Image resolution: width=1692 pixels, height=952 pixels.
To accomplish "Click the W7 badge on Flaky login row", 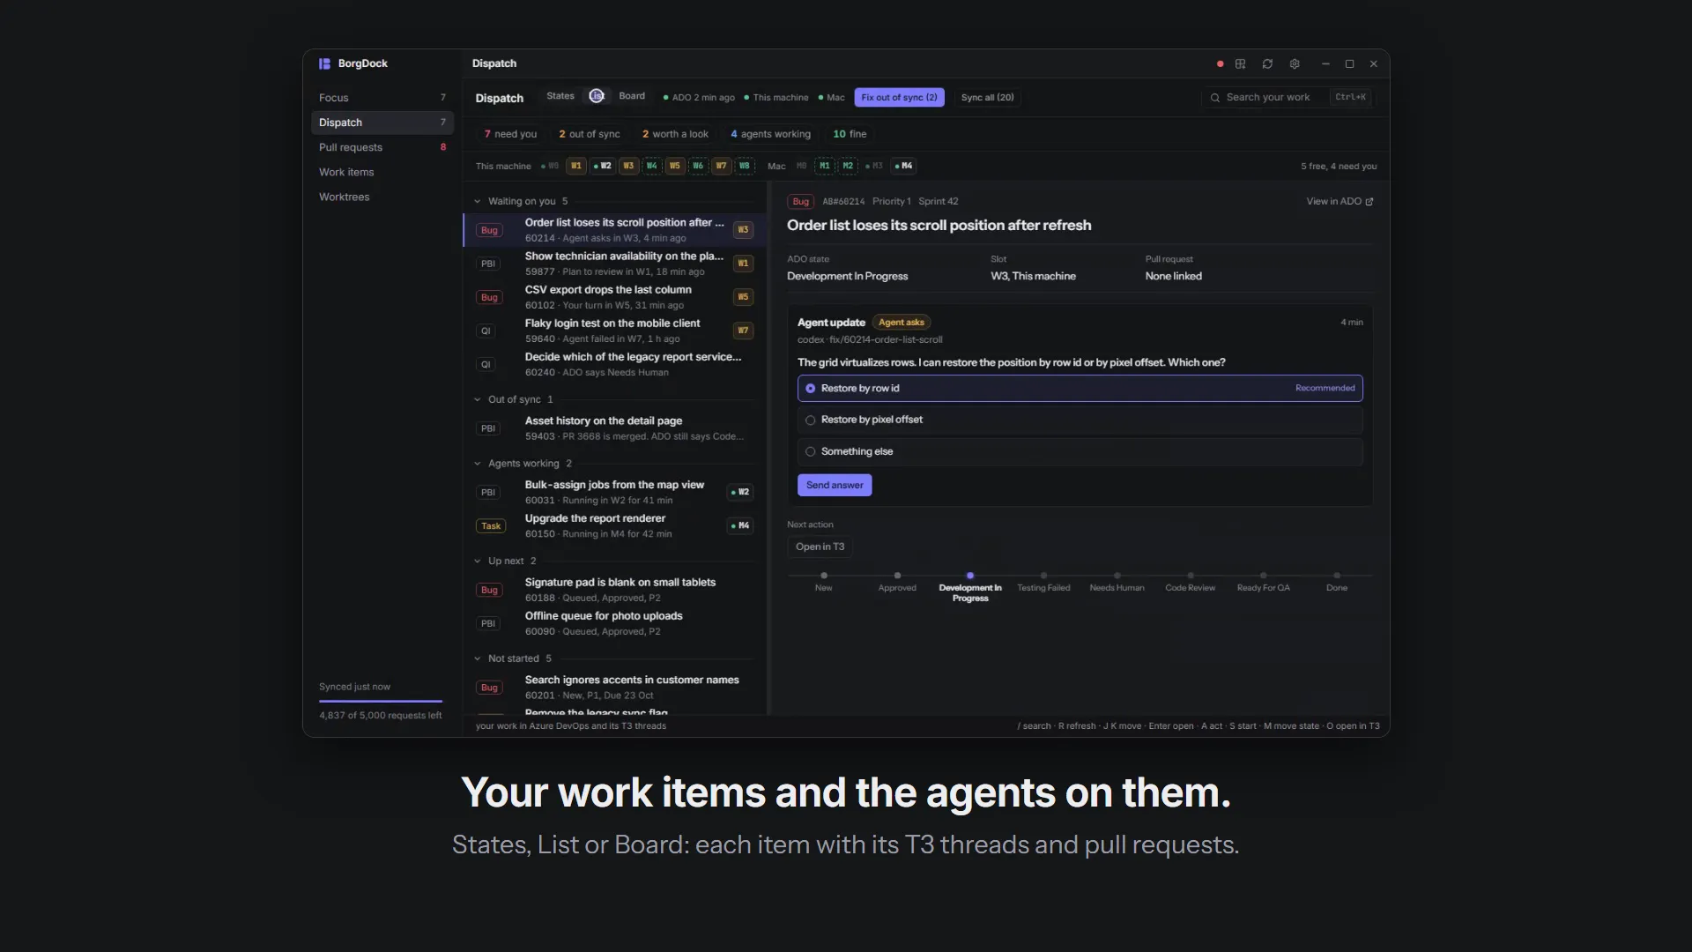I will coord(743,331).
